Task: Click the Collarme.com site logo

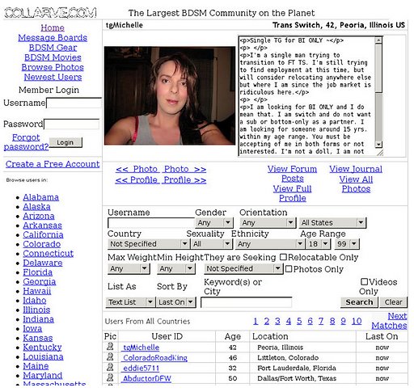Action: click(50, 13)
